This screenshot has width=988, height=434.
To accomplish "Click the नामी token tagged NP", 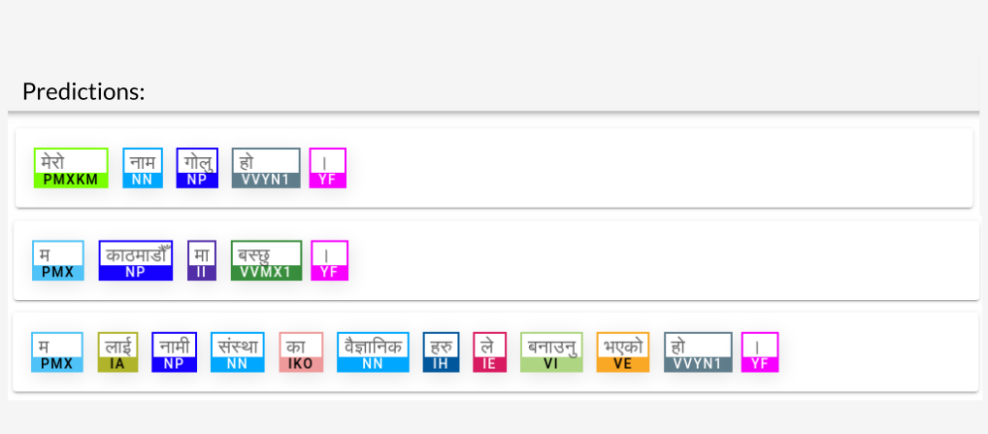I will click(x=175, y=352).
